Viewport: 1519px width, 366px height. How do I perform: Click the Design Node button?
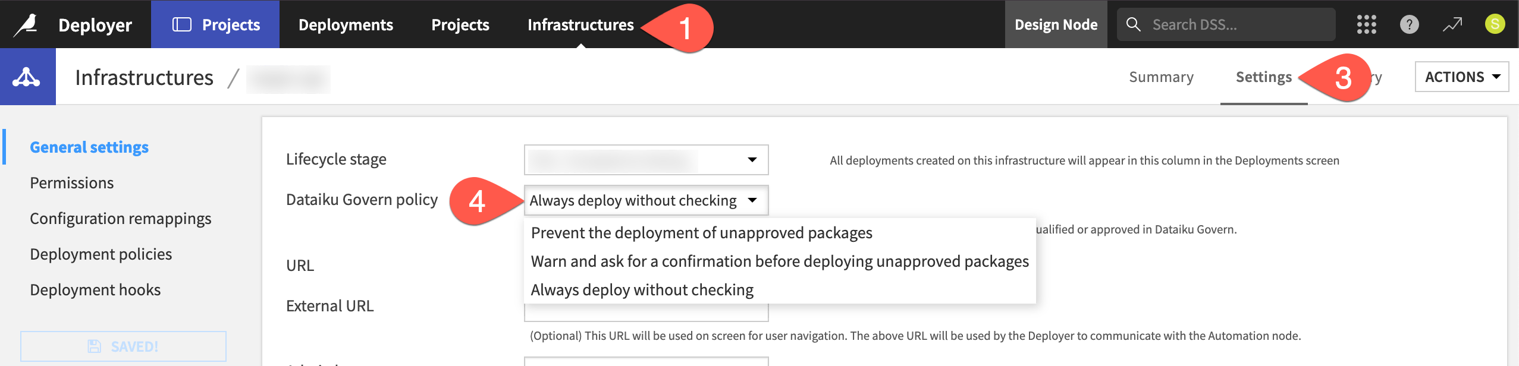tap(1056, 24)
